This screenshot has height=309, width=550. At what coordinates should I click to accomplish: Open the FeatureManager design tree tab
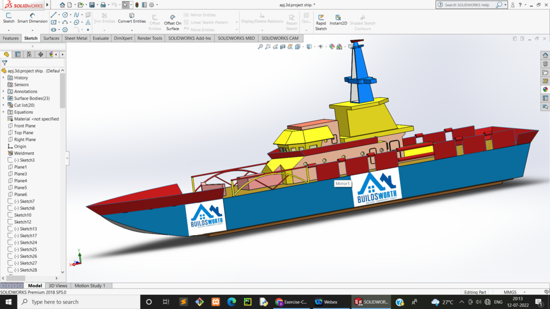click(6, 54)
